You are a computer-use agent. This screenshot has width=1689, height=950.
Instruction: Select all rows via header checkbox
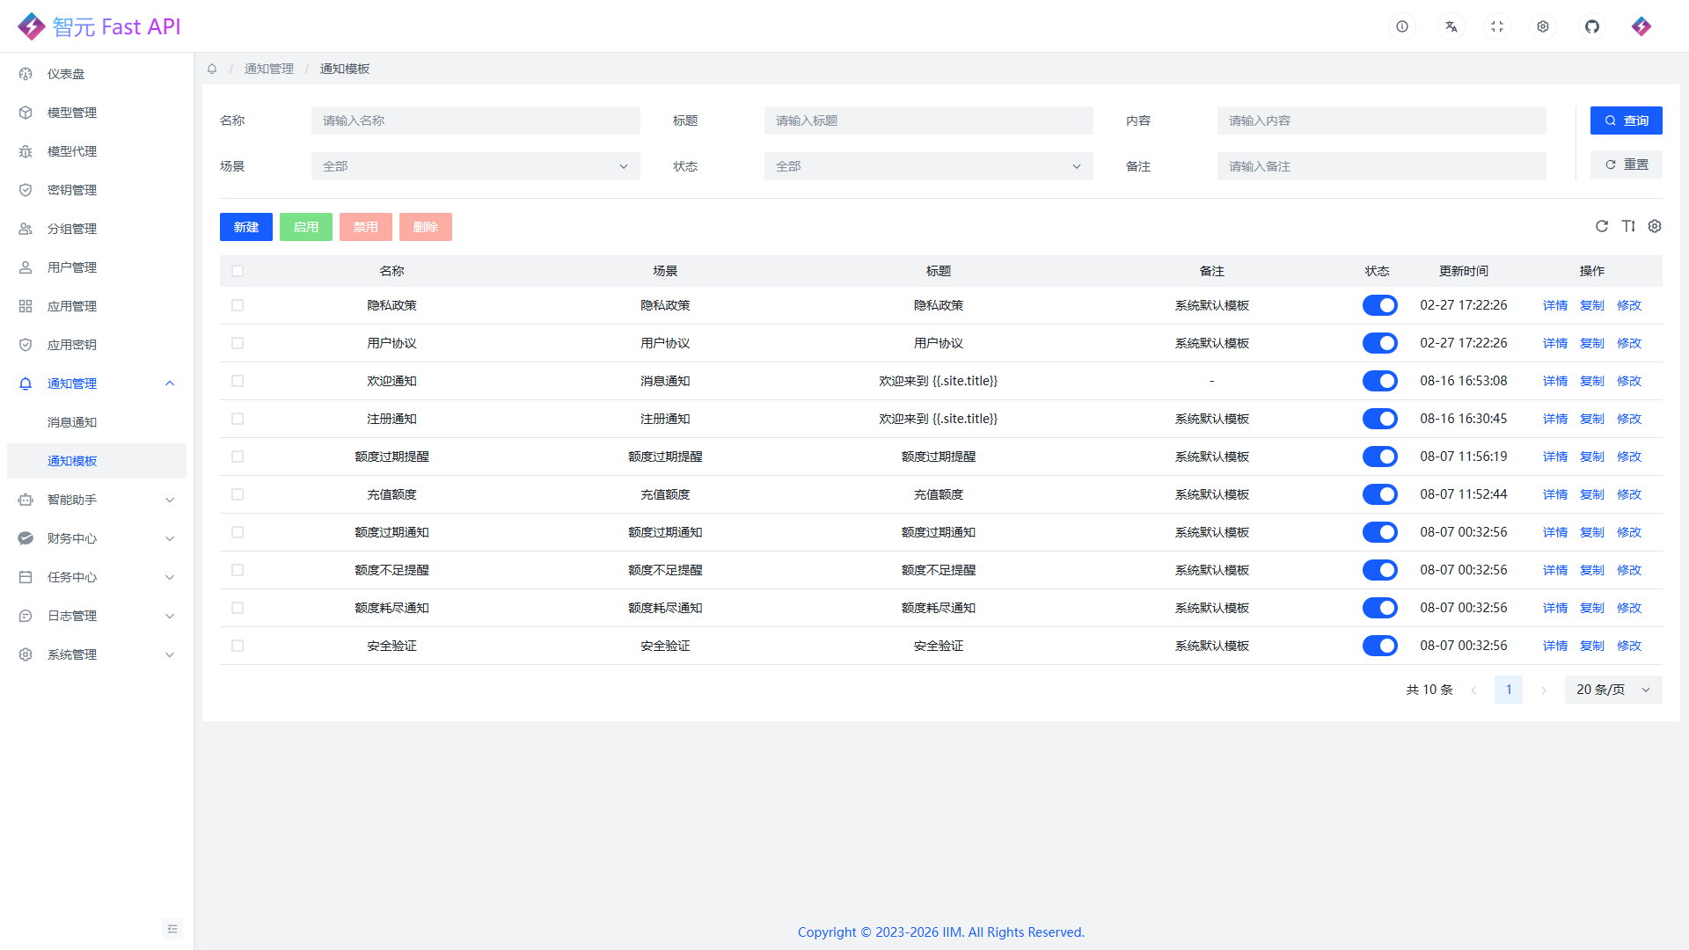238,271
